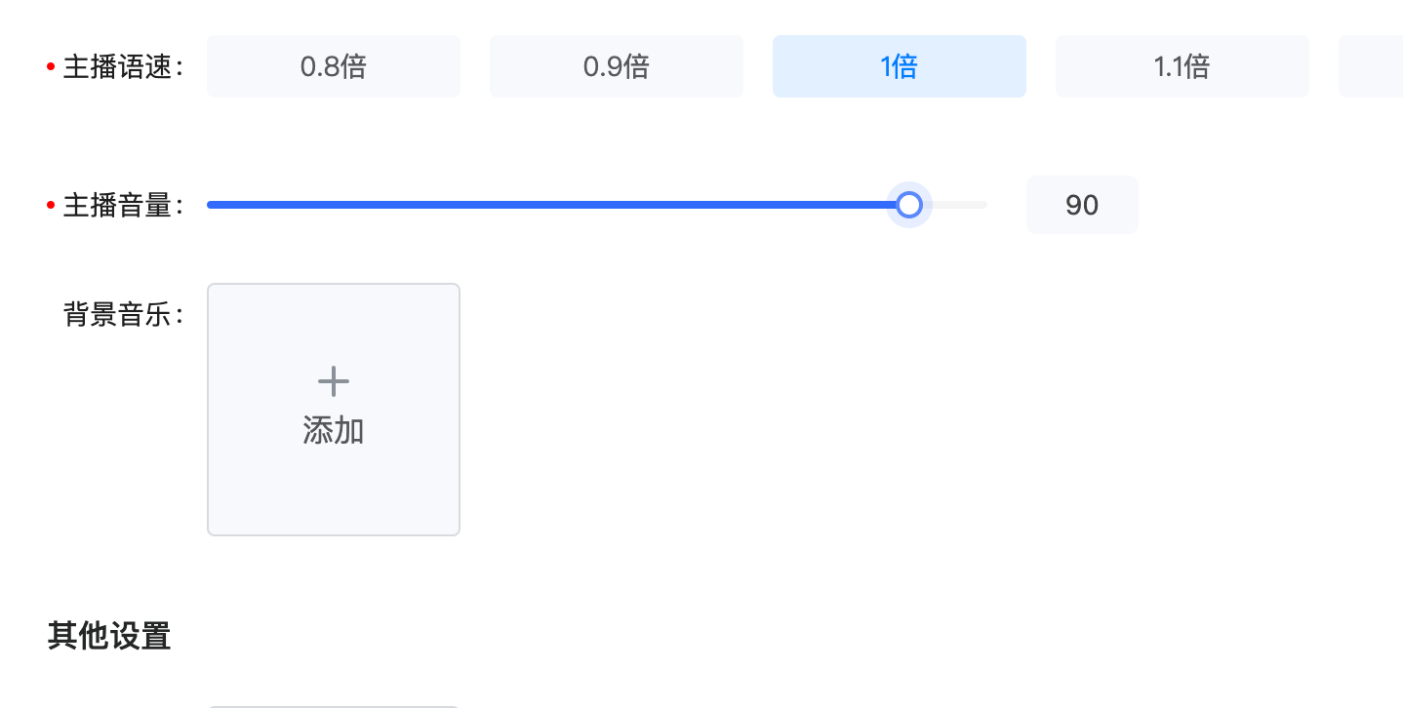Set anchor speed to 1.1倍
Viewport: 1403px width, 708px height.
[x=1182, y=66]
